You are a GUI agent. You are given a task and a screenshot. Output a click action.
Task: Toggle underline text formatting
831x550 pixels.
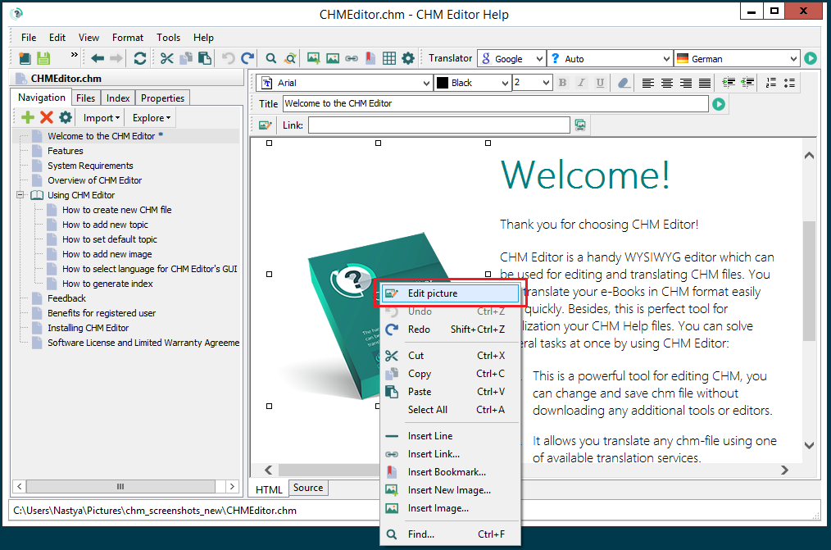[x=600, y=82]
